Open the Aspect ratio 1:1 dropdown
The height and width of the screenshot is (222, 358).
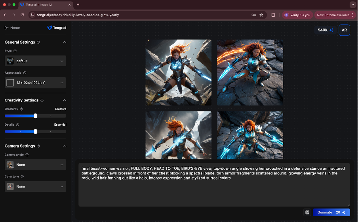coord(35,83)
